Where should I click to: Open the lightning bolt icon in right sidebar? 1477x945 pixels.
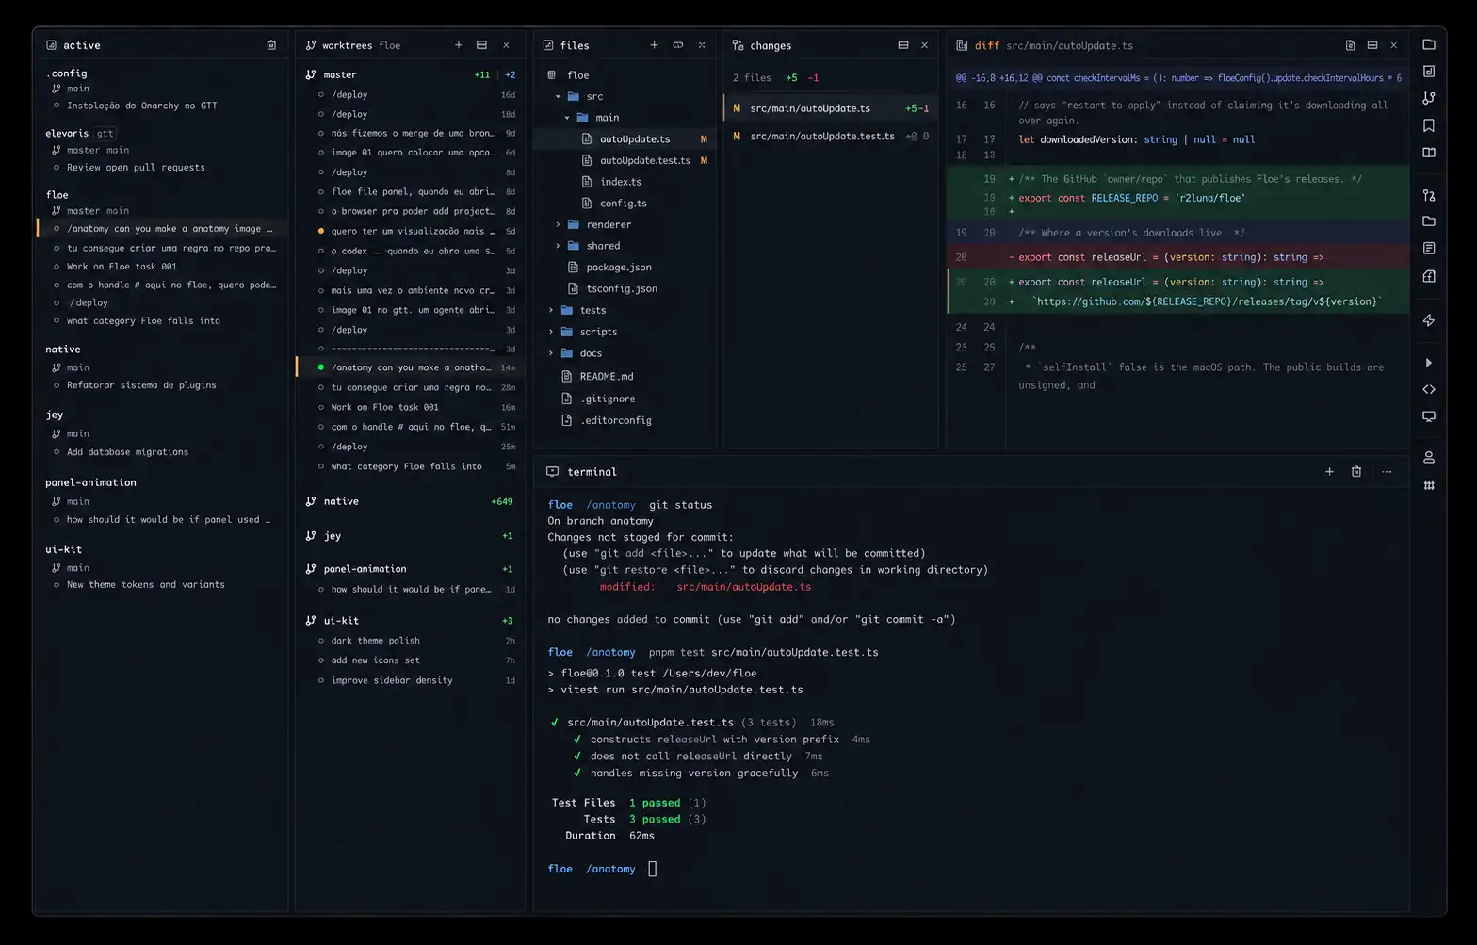point(1429,320)
